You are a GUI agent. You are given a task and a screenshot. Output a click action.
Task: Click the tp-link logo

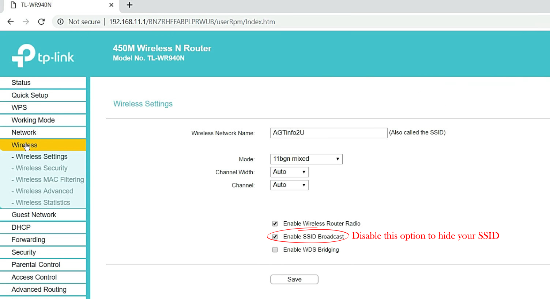click(x=43, y=56)
